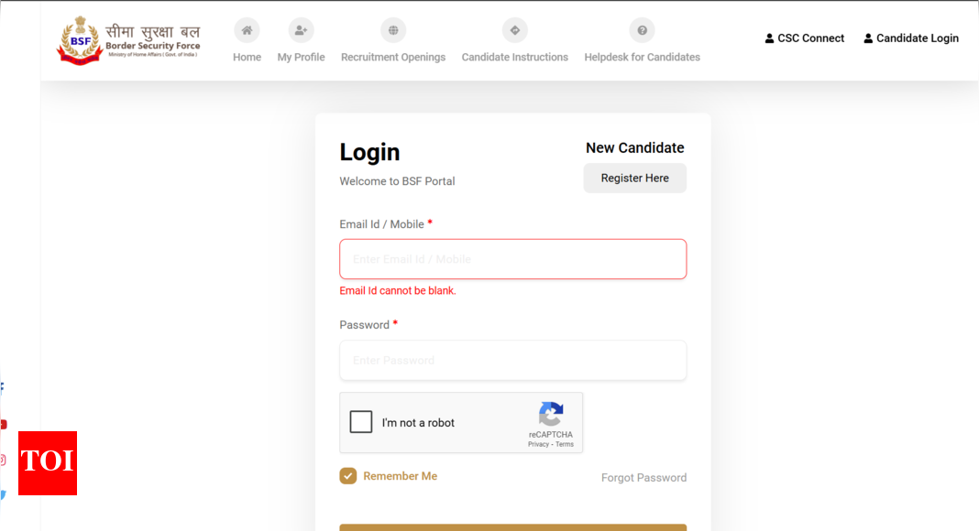The height and width of the screenshot is (531, 979).
Task: Click the Forgot Password link
Action: point(643,478)
